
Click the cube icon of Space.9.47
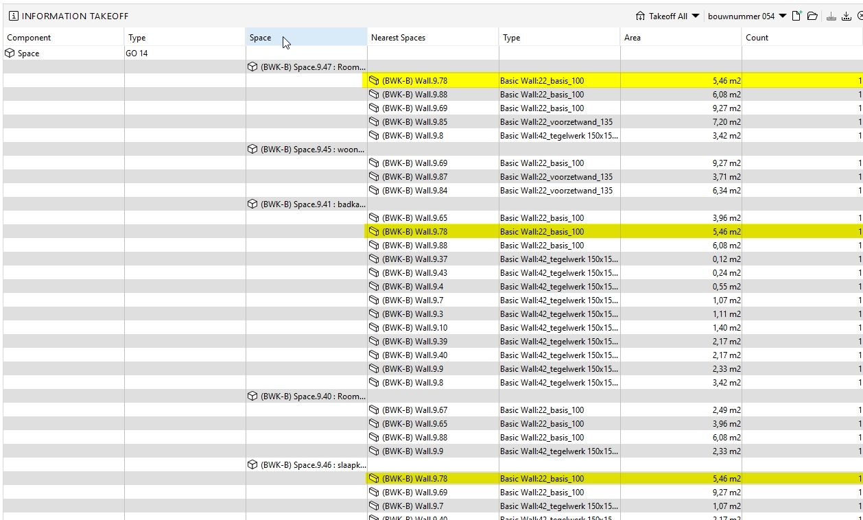click(x=252, y=67)
